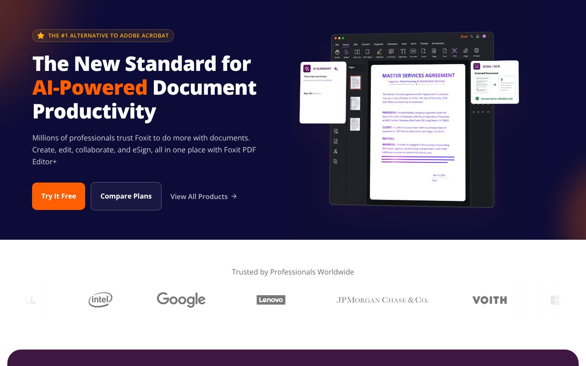Click the Voith logo
Viewport: 586px width, 366px height.
(489, 300)
